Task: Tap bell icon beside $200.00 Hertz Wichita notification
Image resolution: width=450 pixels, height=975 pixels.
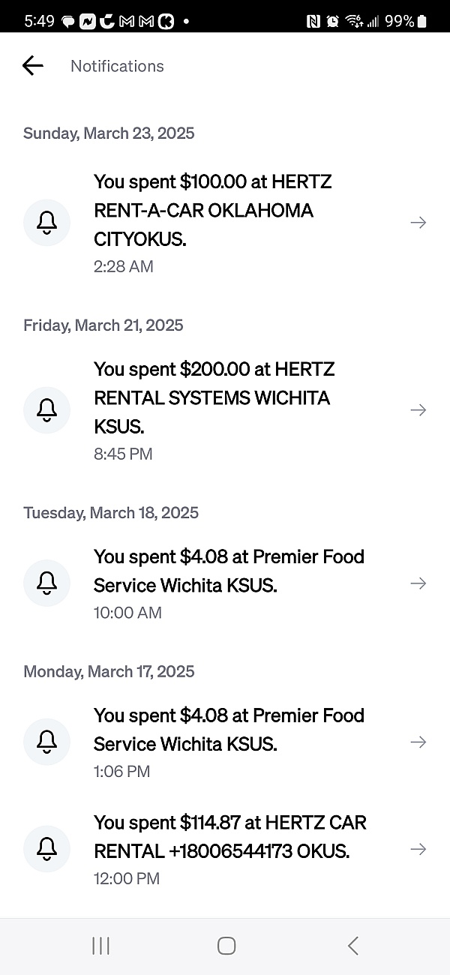Action: point(47,410)
